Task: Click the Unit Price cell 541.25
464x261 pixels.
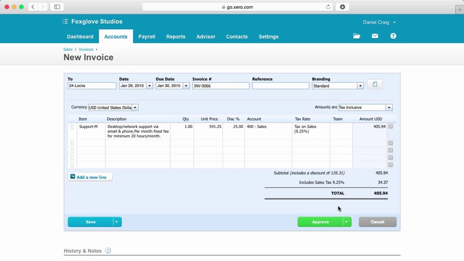Action: (208, 131)
